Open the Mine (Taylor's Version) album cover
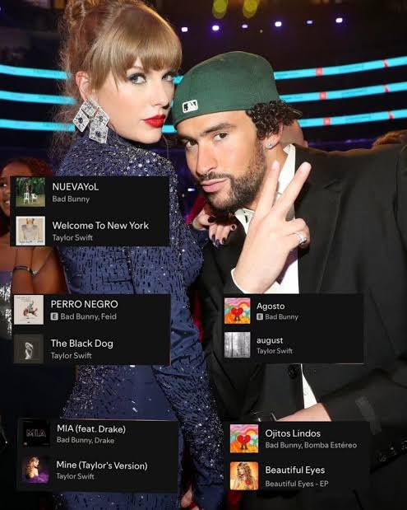The height and width of the screenshot is (510, 407). (36, 470)
